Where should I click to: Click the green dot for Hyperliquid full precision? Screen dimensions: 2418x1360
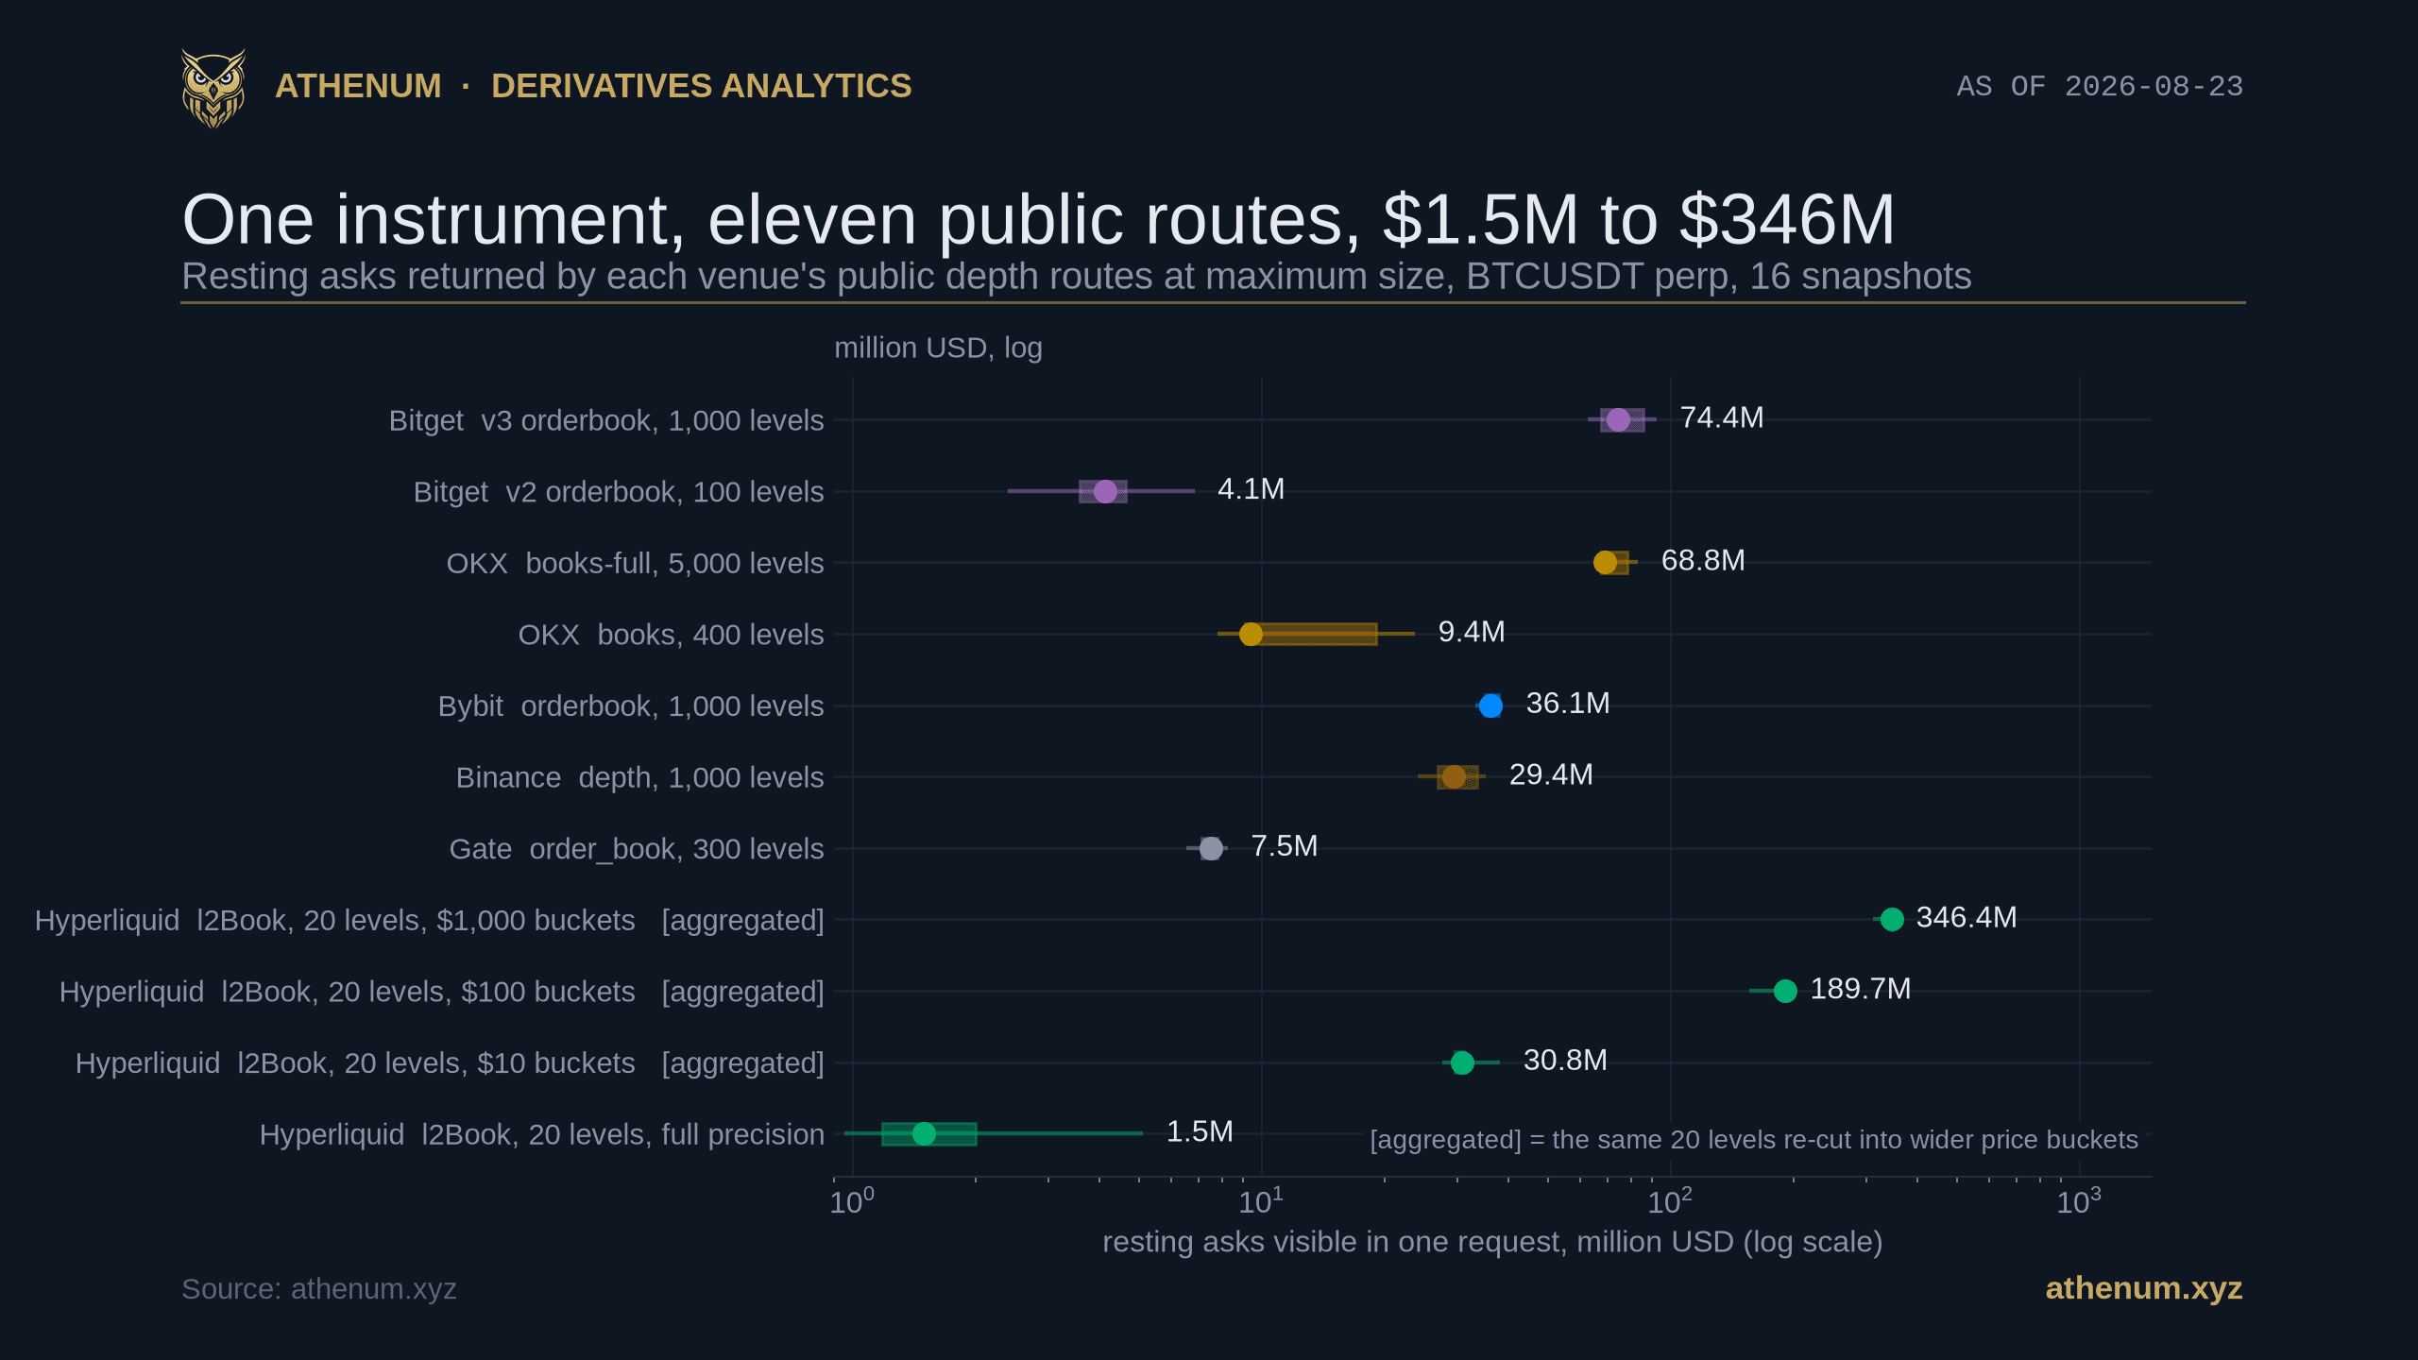[x=925, y=1133]
